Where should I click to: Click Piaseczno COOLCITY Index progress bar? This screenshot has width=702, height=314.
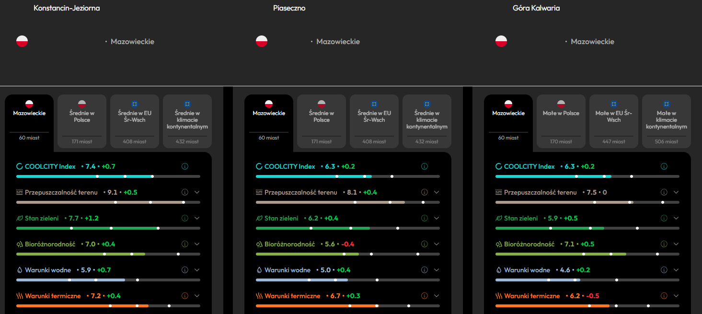click(x=348, y=176)
